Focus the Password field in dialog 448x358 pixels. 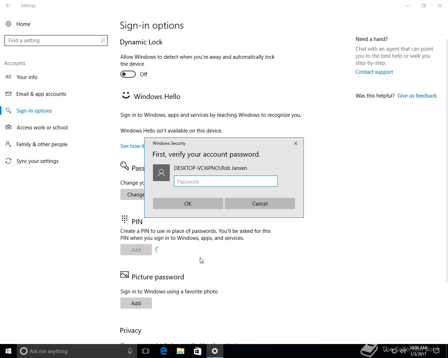[x=226, y=181]
